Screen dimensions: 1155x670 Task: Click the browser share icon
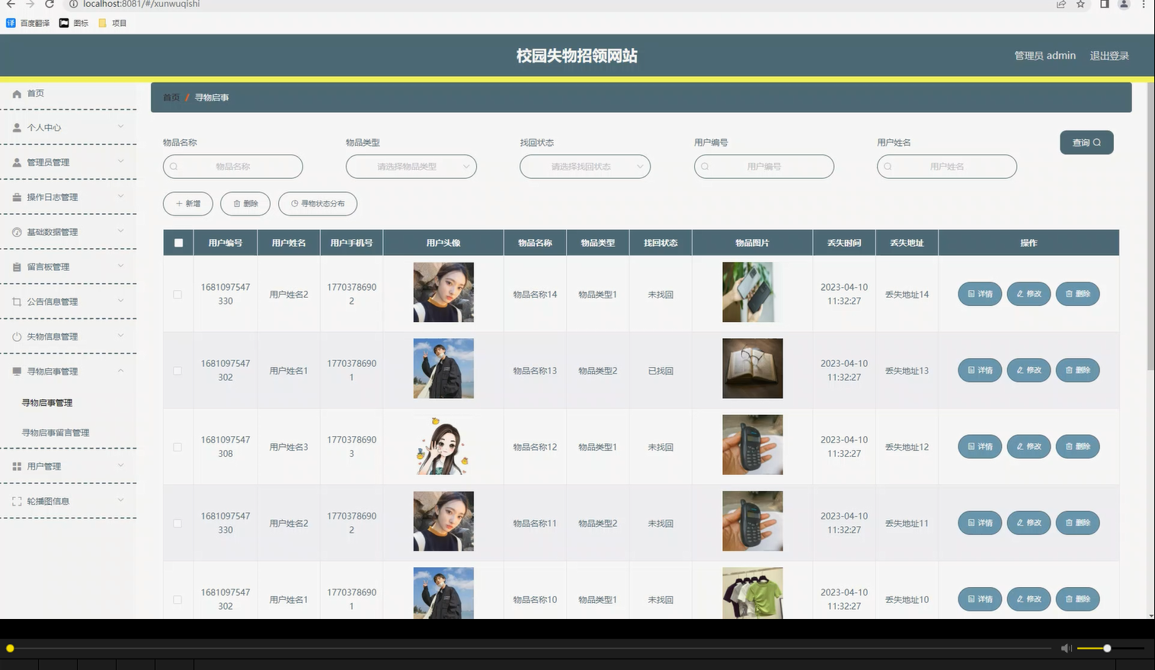1061,4
